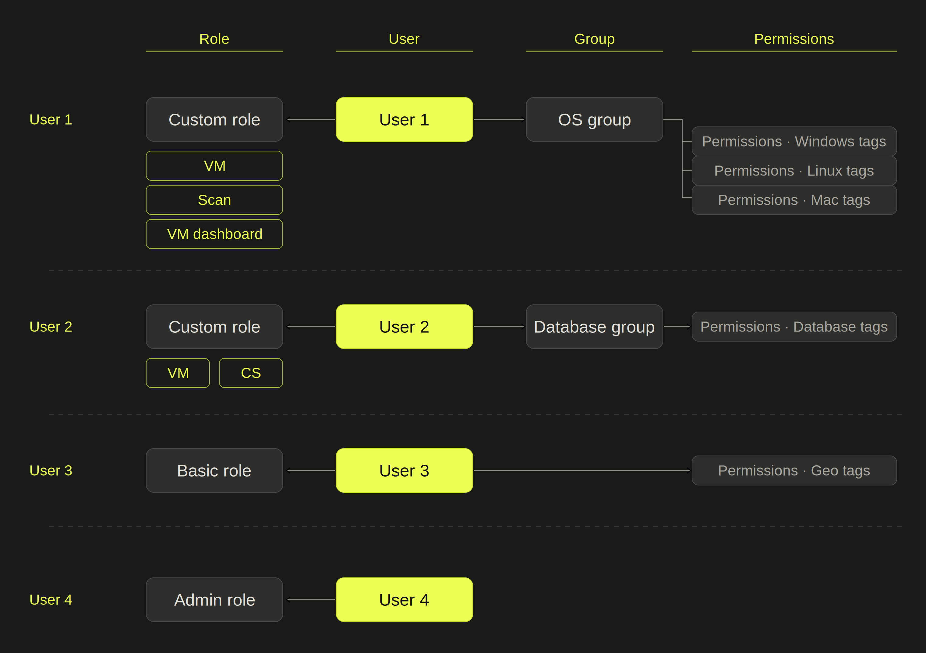
Task: Click the Basic role box
Action: click(x=214, y=470)
